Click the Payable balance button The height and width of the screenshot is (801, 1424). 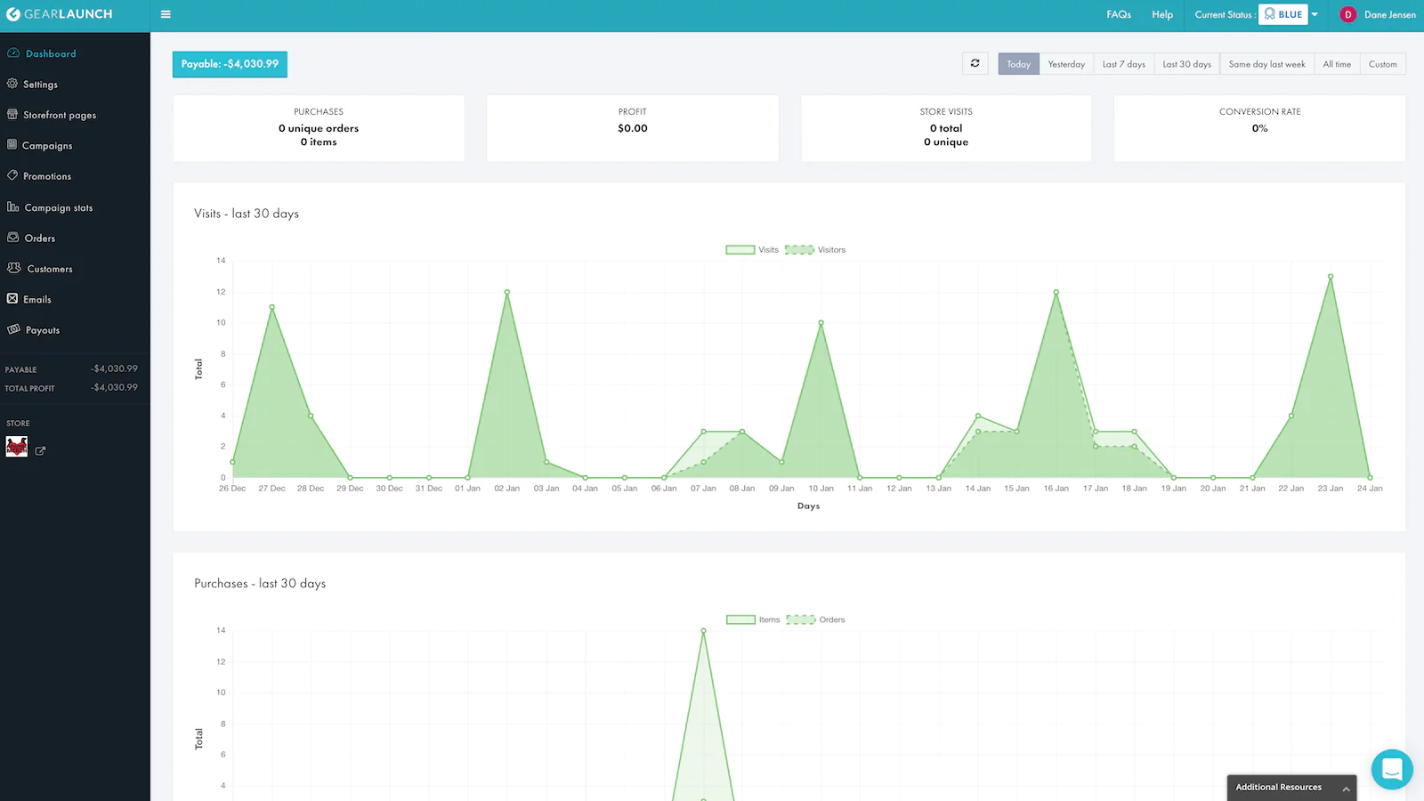230,64
